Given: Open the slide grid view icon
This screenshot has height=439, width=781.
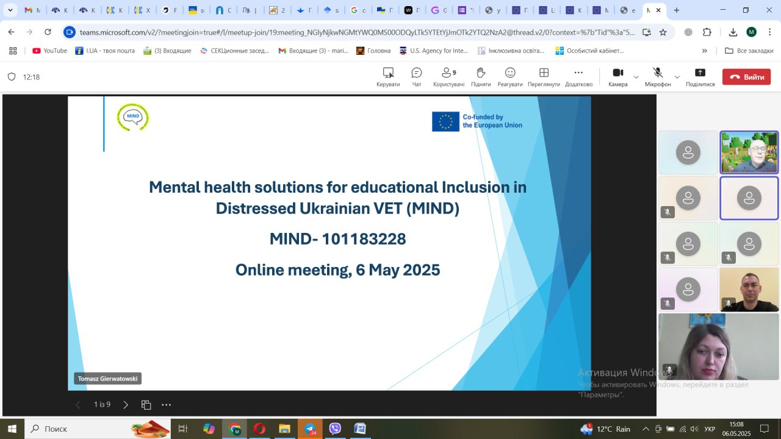Looking at the screenshot, I should 146,405.
